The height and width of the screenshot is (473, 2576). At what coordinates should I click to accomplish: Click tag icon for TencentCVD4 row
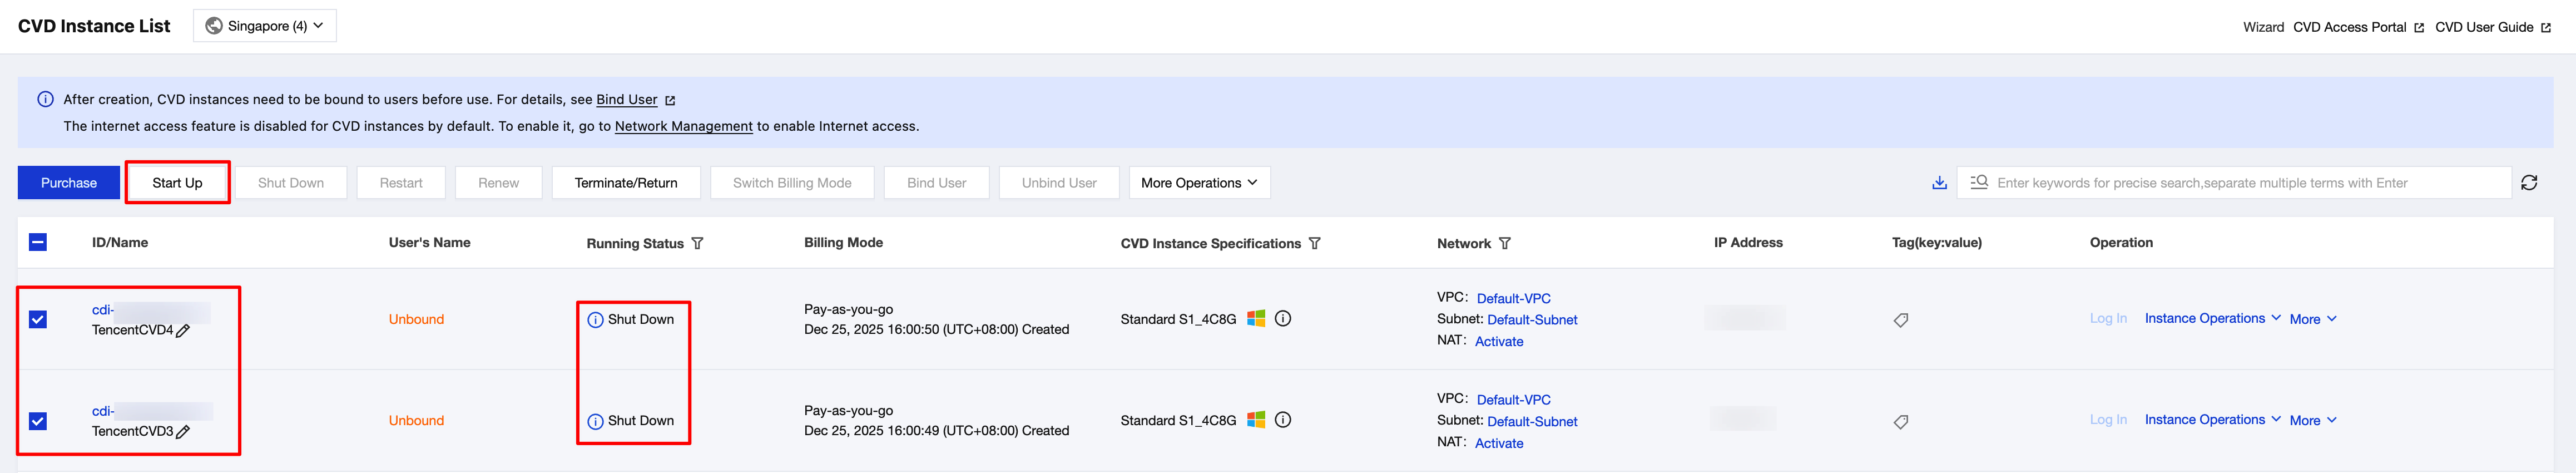click(1901, 320)
